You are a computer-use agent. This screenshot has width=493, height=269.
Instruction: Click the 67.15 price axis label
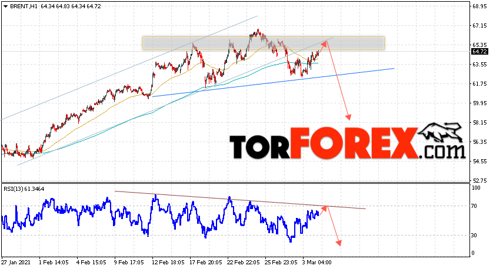coord(479,26)
